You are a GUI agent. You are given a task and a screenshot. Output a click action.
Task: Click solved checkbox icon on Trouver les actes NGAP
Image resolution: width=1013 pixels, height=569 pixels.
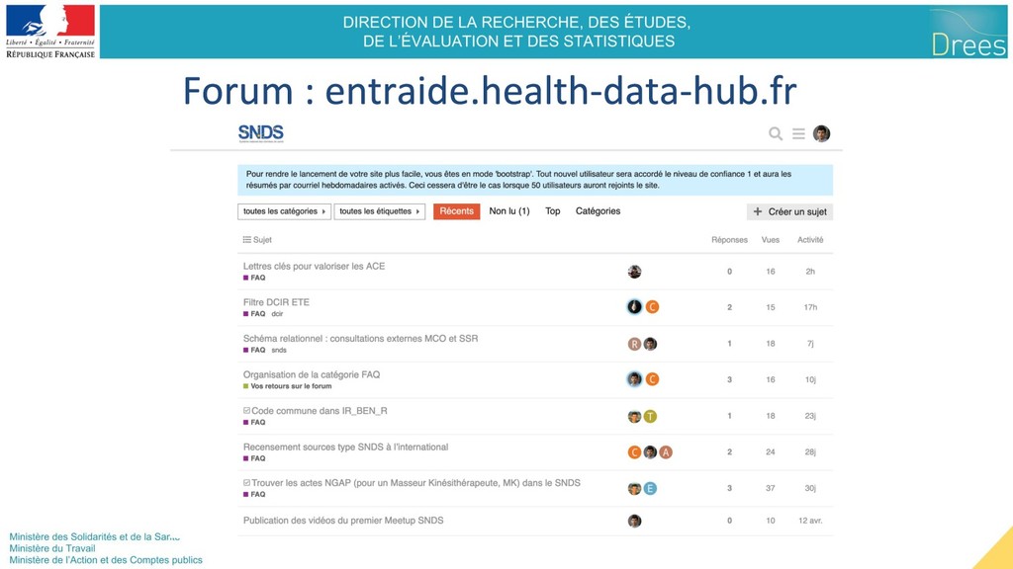[246, 482]
